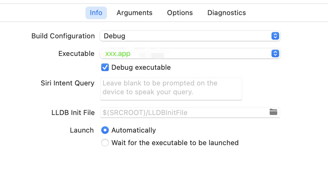Open the Arguments tab
Image resolution: width=328 pixels, height=169 pixels.
(x=134, y=13)
